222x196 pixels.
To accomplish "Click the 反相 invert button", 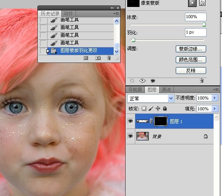I will click(x=191, y=71).
